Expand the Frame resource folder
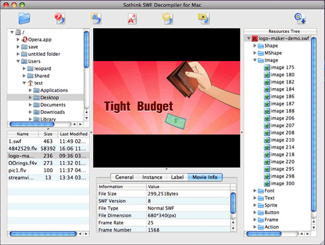Screen dimensions: 325x245 click(255, 220)
